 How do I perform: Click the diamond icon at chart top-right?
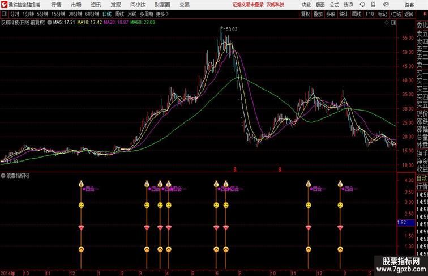click(387, 23)
